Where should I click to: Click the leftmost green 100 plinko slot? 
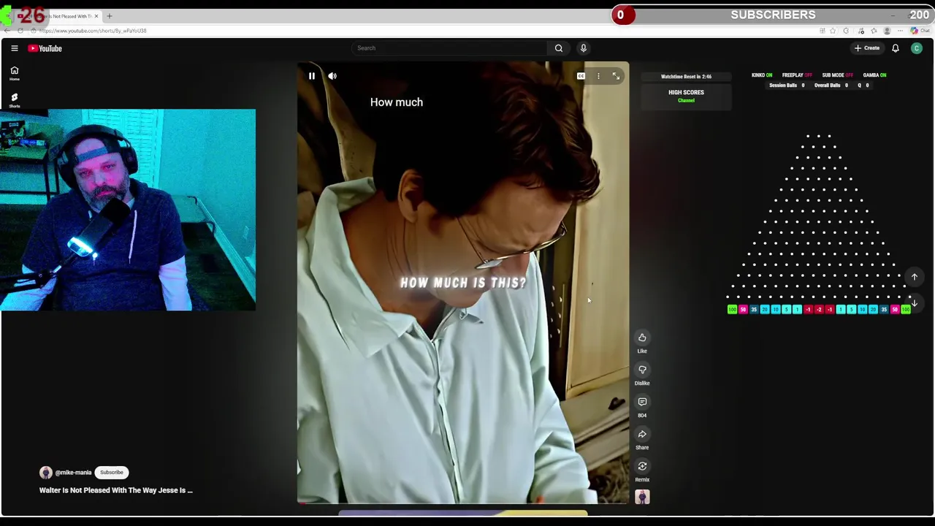733,310
